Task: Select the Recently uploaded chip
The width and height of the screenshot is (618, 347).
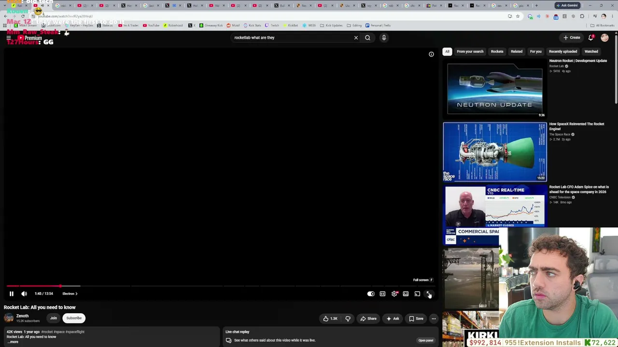Action: pos(563,52)
